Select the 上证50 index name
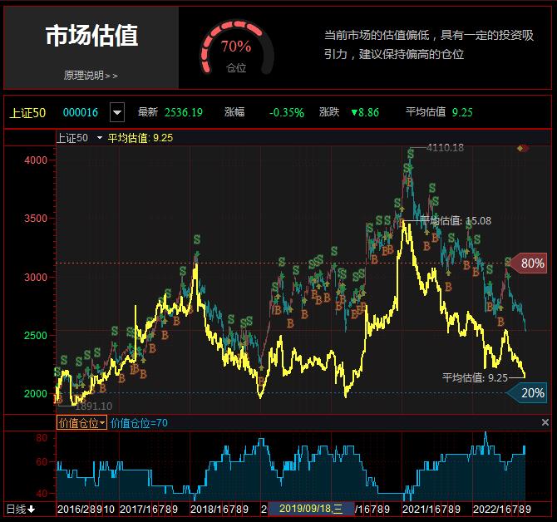The width and height of the screenshot is (557, 522). (x=27, y=112)
